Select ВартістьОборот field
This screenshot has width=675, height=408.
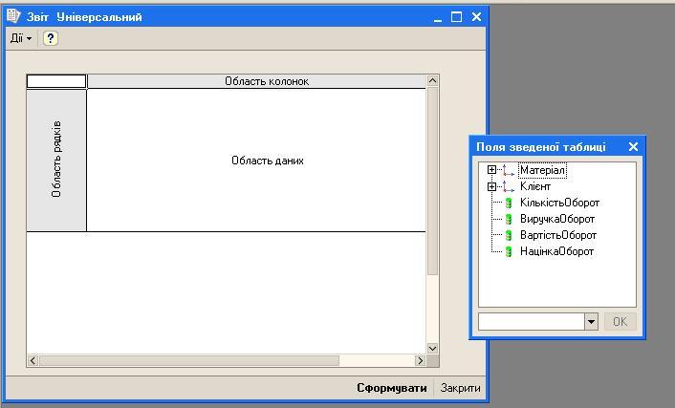[x=558, y=235]
